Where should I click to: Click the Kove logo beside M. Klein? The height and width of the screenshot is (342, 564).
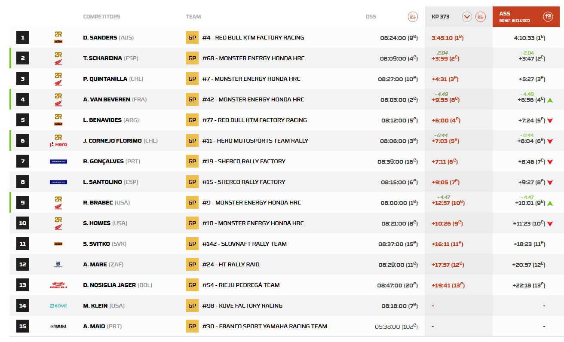click(58, 306)
